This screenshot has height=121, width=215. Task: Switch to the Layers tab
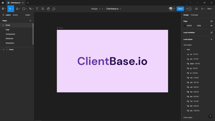pos(8,15)
